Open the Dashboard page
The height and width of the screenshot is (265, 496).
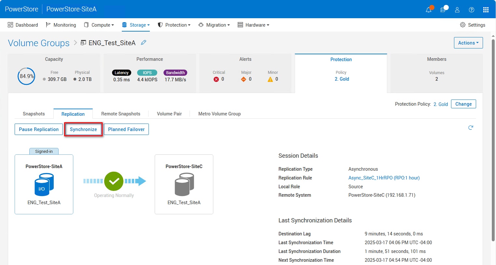(23, 25)
